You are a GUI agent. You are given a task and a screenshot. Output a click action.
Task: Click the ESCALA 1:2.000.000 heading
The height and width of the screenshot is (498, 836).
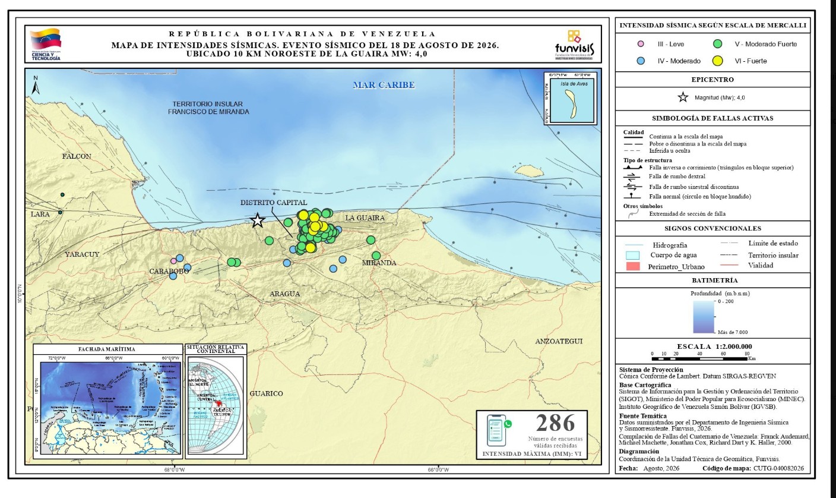pos(714,346)
